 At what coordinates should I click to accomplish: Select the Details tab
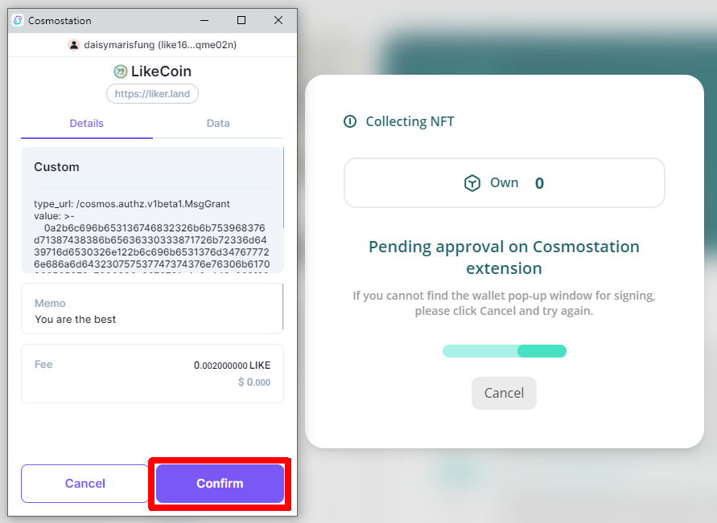(86, 123)
